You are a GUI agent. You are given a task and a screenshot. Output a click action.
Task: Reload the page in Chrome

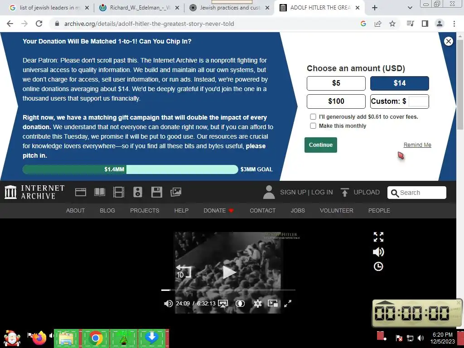tap(39, 24)
